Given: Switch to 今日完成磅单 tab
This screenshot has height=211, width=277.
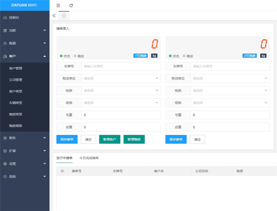Looking at the screenshot, I should coord(89,158).
